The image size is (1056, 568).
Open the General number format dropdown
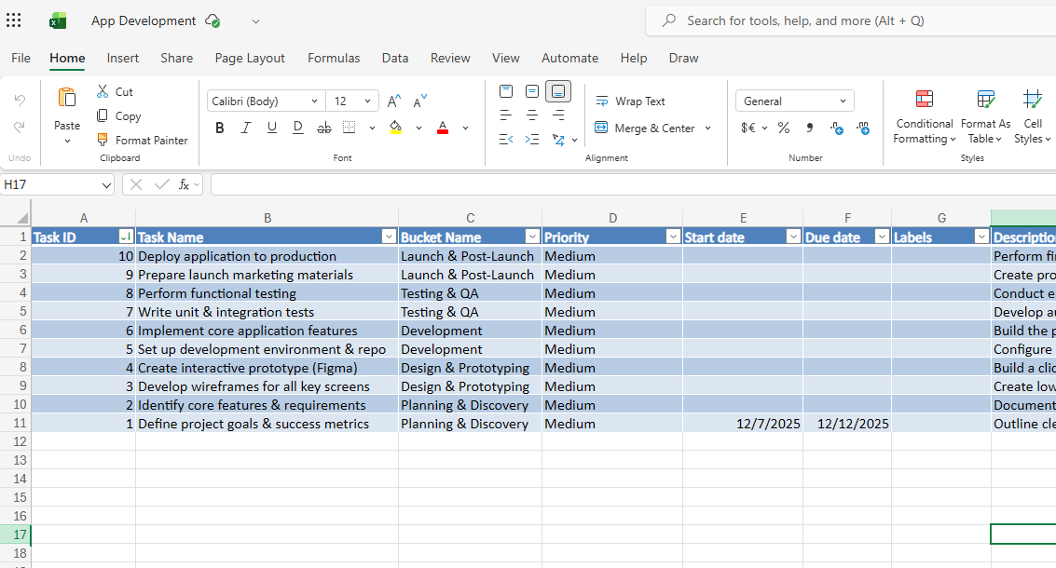(x=842, y=101)
